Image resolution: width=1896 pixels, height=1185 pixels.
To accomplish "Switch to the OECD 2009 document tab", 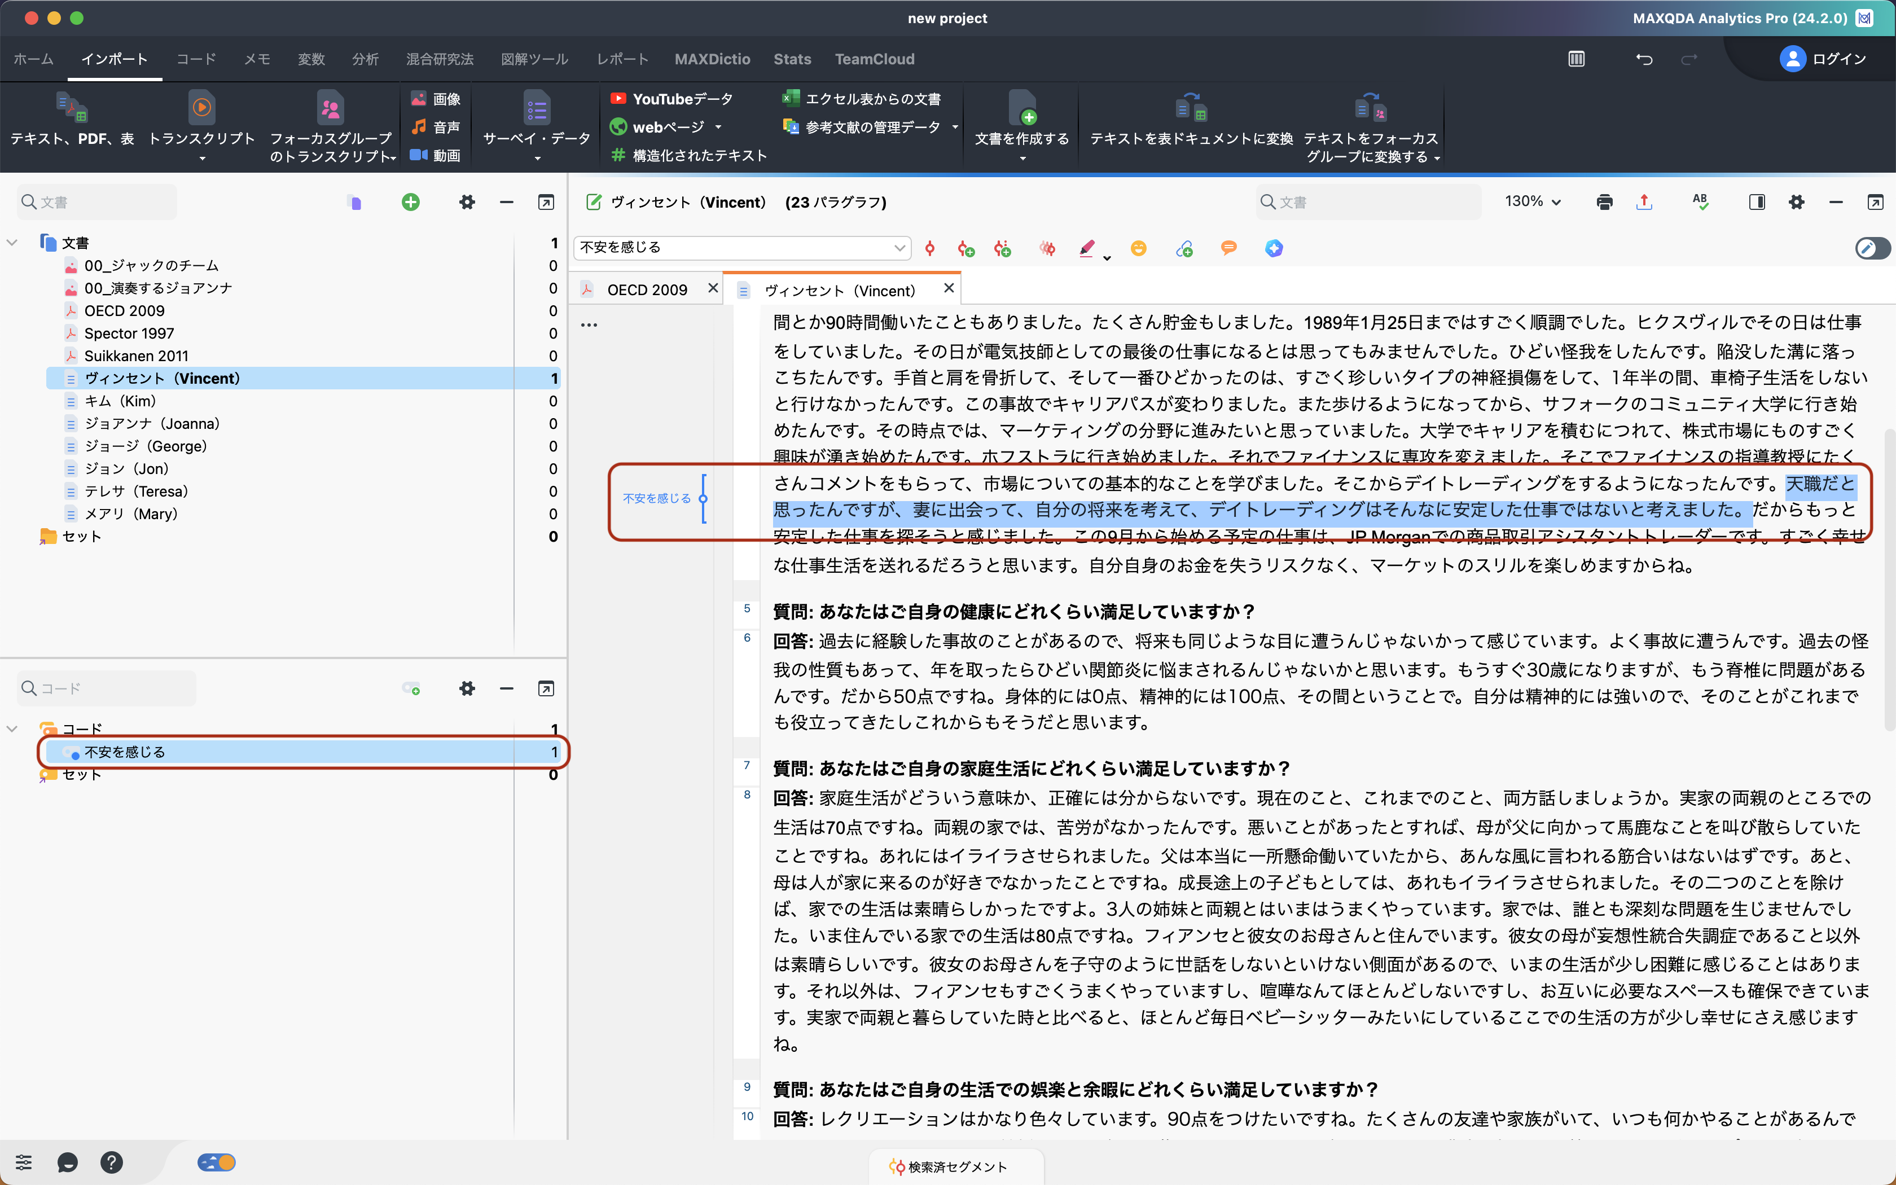I will tap(646, 290).
